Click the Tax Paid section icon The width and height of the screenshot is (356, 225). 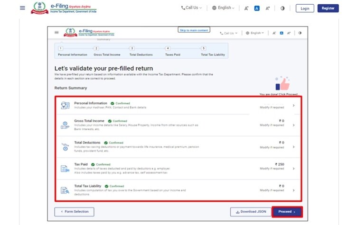[x=64, y=169]
